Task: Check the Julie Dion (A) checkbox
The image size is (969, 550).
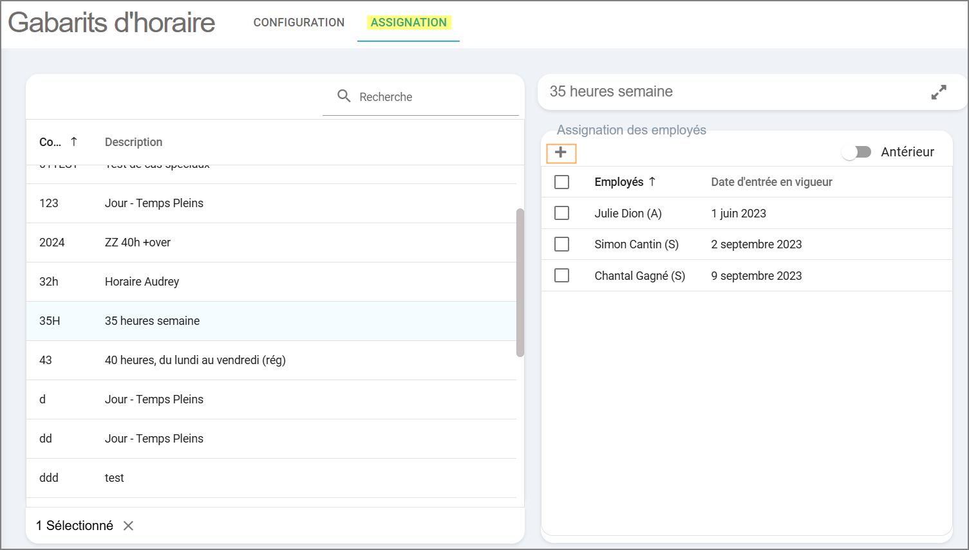Action: point(562,213)
